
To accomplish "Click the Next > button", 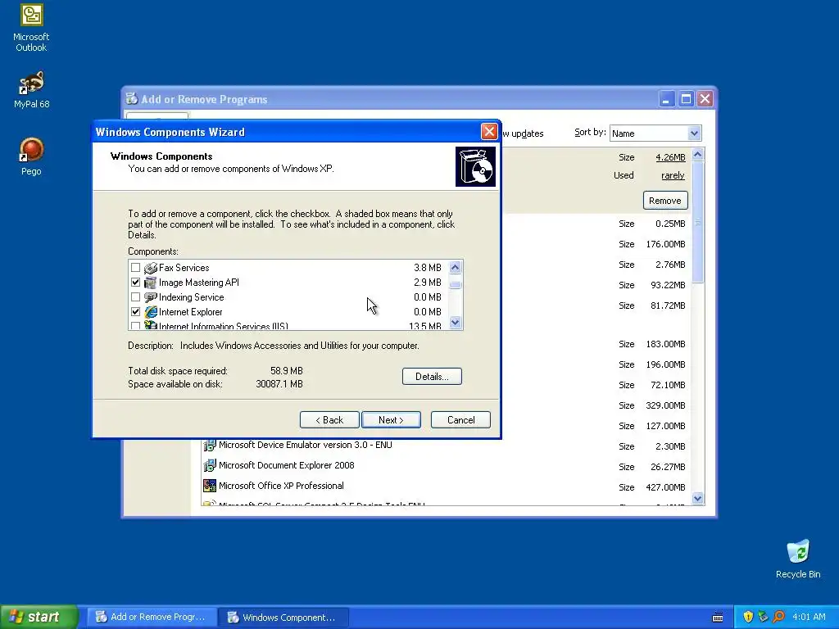I will coord(391,420).
